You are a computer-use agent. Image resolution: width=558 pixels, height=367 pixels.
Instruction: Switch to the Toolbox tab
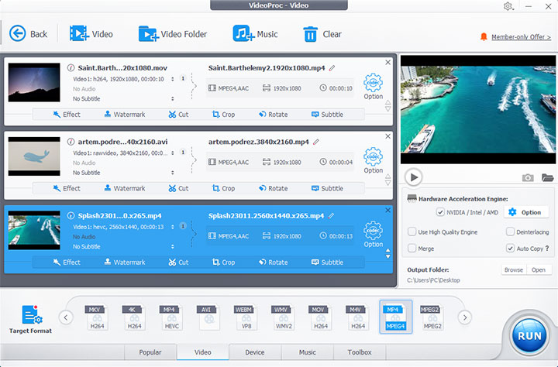click(360, 352)
